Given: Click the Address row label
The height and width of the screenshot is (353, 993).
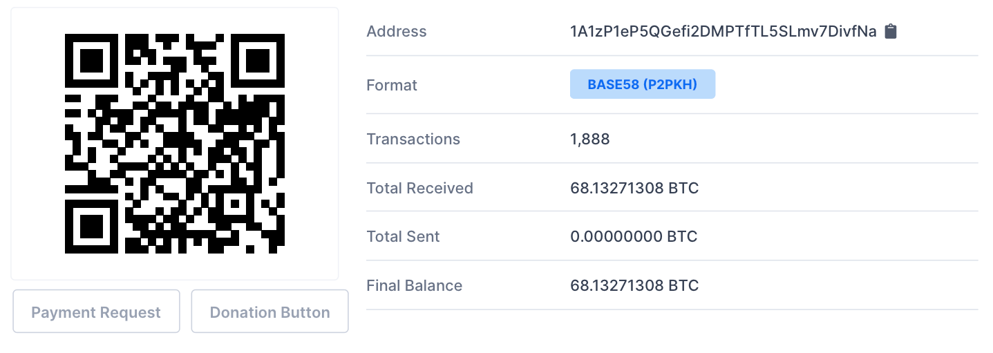Looking at the screenshot, I should (x=396, y=31).
